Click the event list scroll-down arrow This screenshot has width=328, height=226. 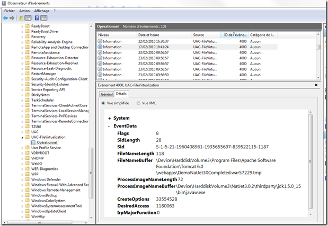point(318,77)
